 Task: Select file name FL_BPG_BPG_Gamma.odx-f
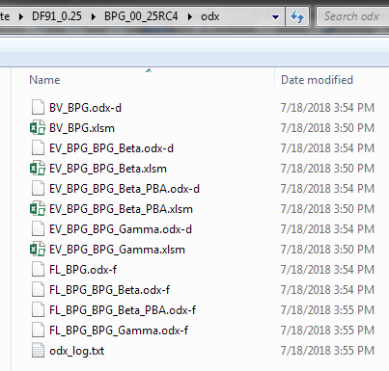tap(119, 331)
